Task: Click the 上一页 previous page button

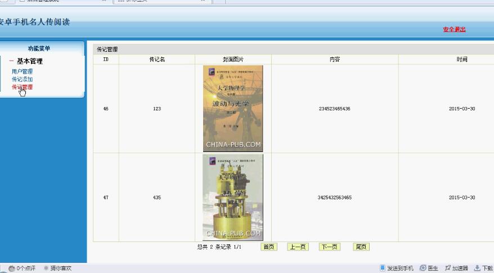Action: pyautogui.click(x=298, y=247)
